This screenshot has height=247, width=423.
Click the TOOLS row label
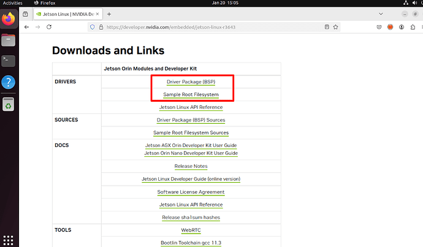coord(63,230)
